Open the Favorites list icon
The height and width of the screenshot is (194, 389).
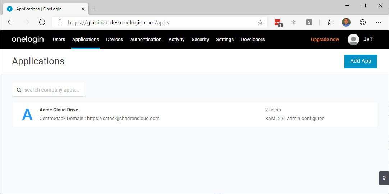click(330, 23)
